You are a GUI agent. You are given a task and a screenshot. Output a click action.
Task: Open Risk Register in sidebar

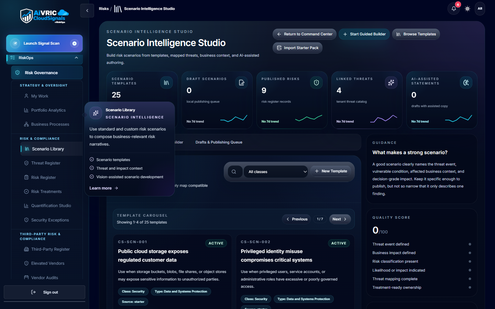tap(43, 178)
